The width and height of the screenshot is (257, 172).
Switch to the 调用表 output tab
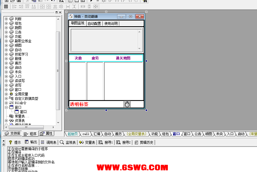tap(49, 142)
